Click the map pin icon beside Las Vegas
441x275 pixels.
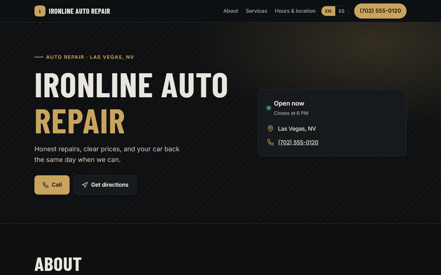tap(270, 129)
